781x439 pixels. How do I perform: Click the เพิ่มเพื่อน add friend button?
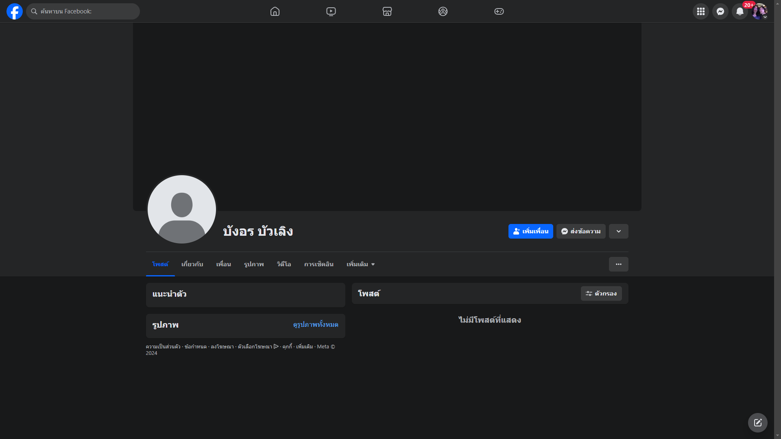point(531,231)
